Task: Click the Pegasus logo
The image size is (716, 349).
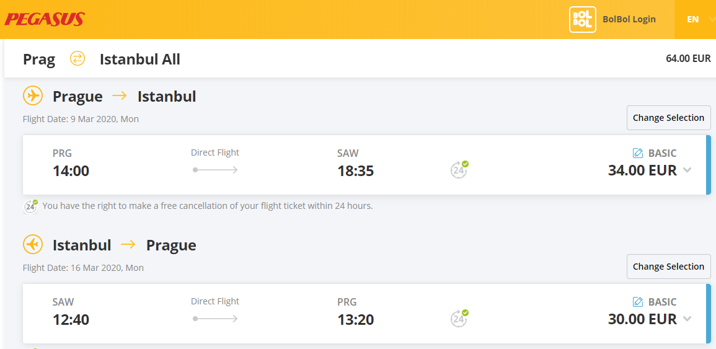Action: [44, 19]
